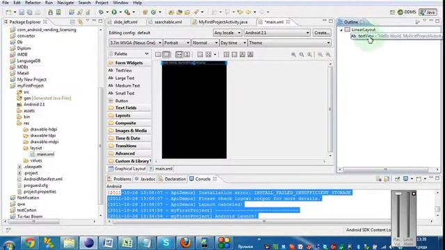The image size is (445, 250).
Task: Click the Debug bug toolbar icon
Action: point(101,12)
